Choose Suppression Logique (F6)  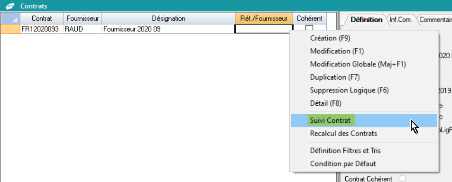click(x=350, y=90)
